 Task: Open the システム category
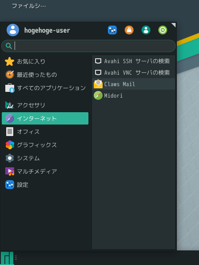click(45, 158)
